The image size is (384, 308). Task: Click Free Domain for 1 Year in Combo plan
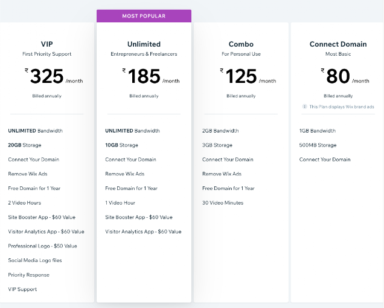pyautogui.click(x=228, y=188)
